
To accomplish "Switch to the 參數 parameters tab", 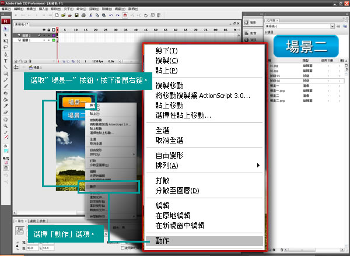I will coord(43,221).
